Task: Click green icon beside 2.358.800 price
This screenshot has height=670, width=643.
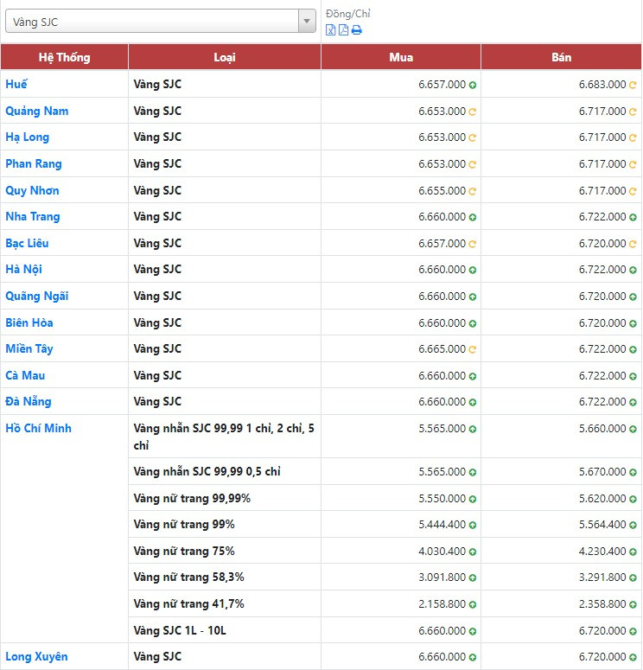Action: 633,604
